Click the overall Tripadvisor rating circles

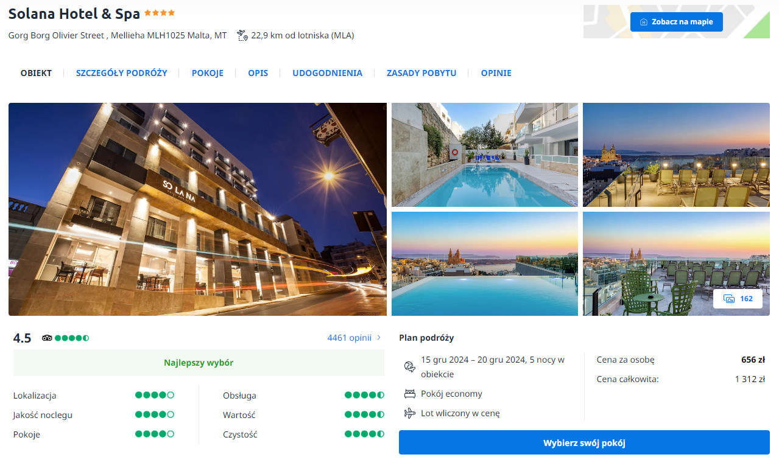pyautogui.click(x=72, y=338)
